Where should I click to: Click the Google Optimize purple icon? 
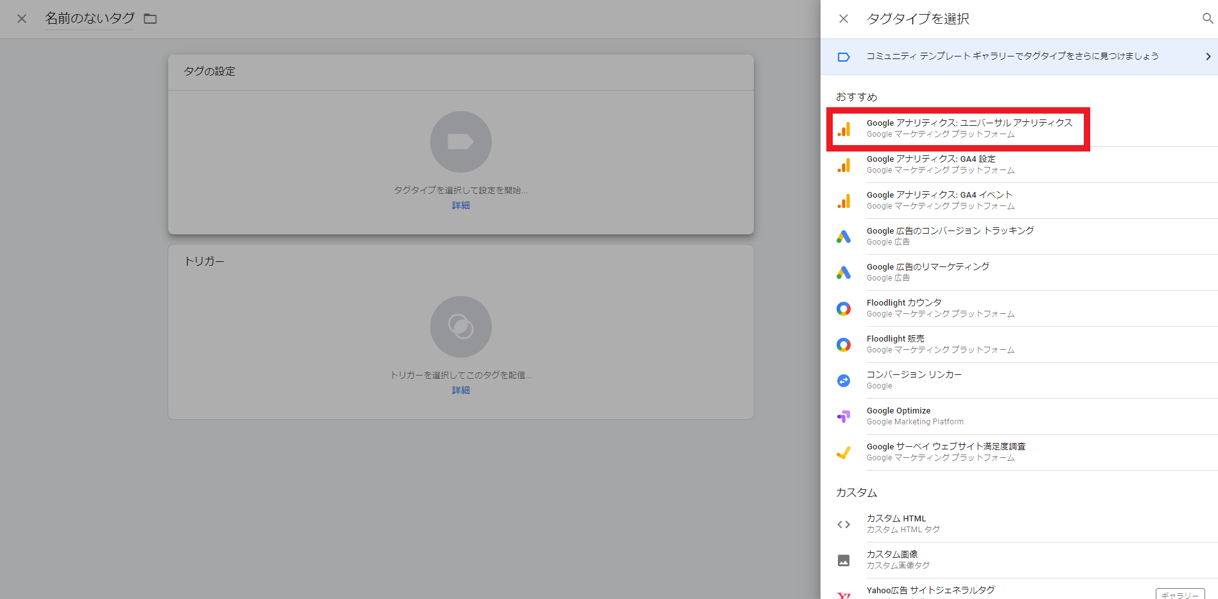pyautogui.click(x=844, y=417)
